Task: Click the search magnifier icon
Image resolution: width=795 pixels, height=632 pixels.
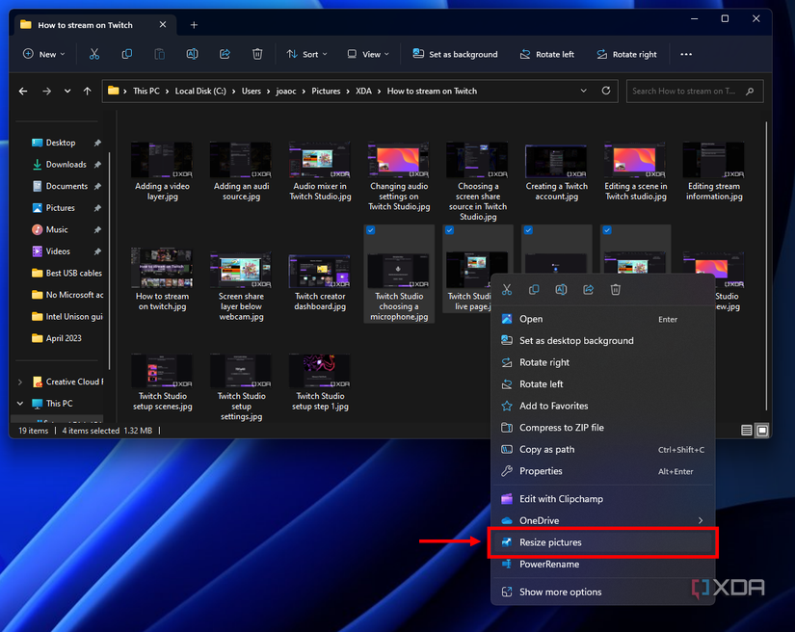Action: tap(750, 92)
